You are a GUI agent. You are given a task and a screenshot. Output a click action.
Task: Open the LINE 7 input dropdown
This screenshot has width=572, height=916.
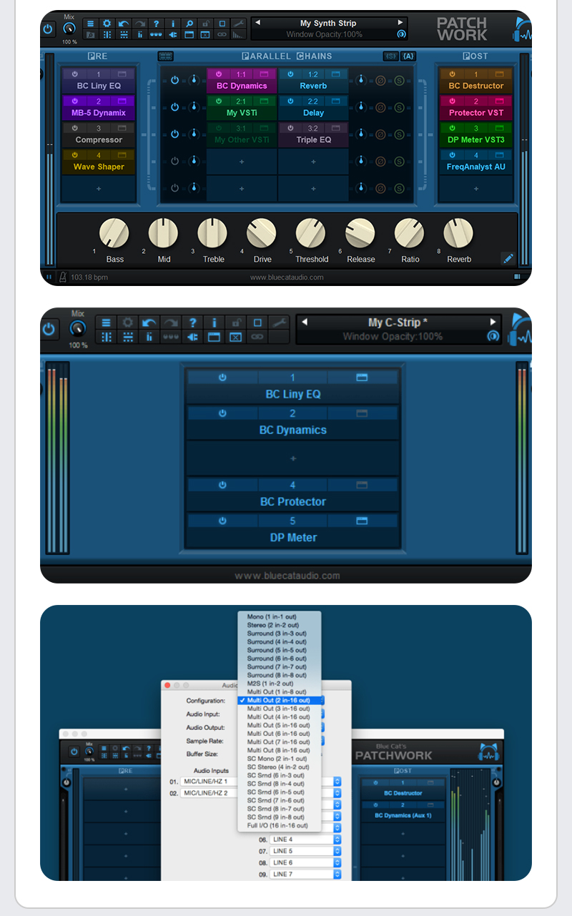pyautogui.click(x=305, y=874)
